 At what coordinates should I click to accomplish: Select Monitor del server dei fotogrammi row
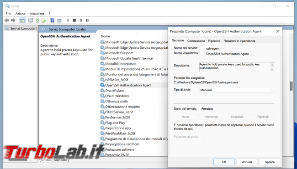coord(133,74)
